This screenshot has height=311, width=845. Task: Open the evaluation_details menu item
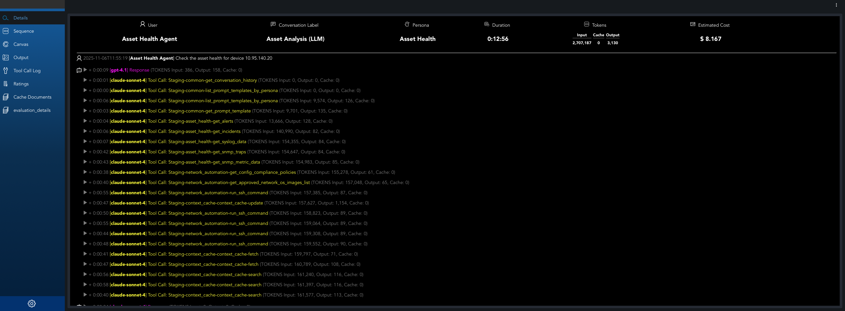coord(32,110)
